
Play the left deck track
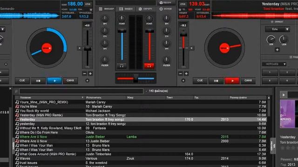pyautogui.click(x=54, y=81)
